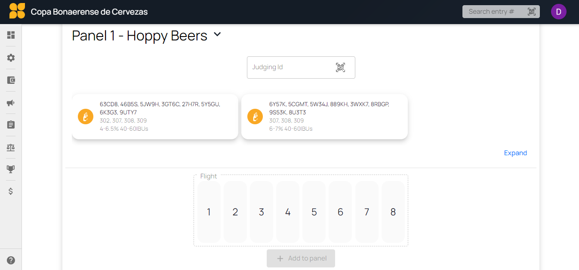
Task: Open payments via the dollar sign icon
Action: 10,191
